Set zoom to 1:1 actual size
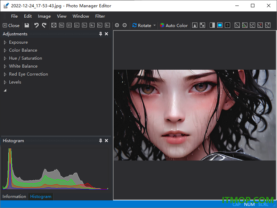 69,25
